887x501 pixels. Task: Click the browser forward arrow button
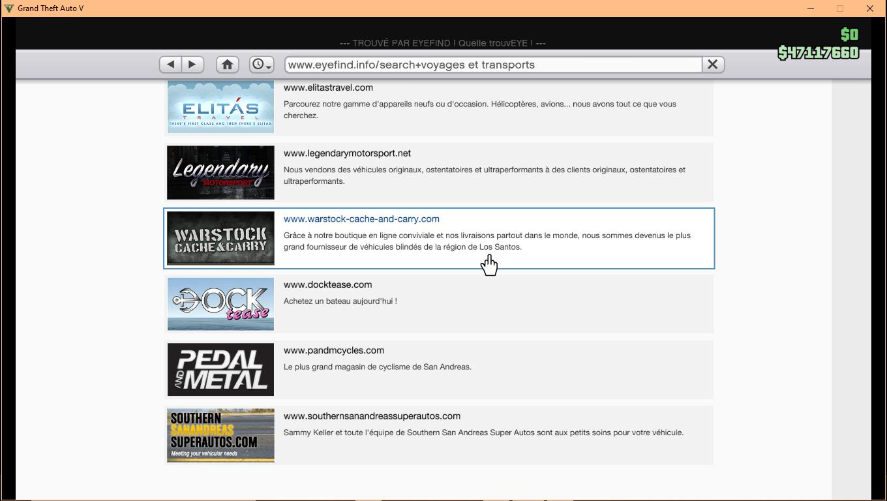point(192,65)
